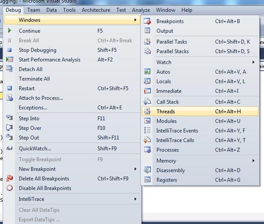Open the Window menu
The width and height of the screenshot is (264, 224).
166,10
